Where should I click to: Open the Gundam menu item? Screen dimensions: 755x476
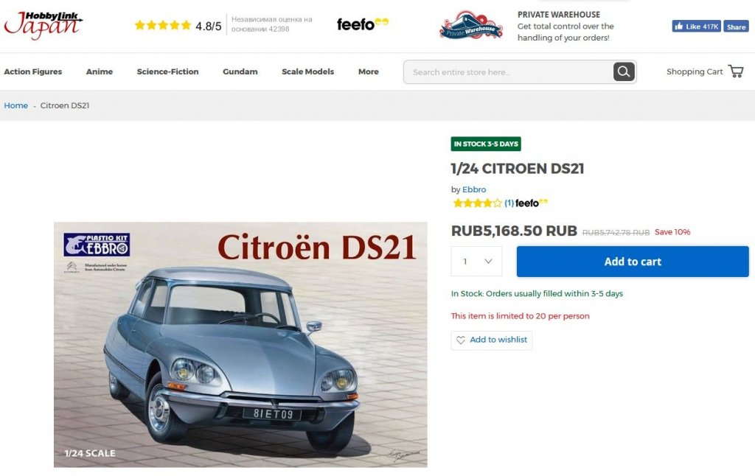240,71
